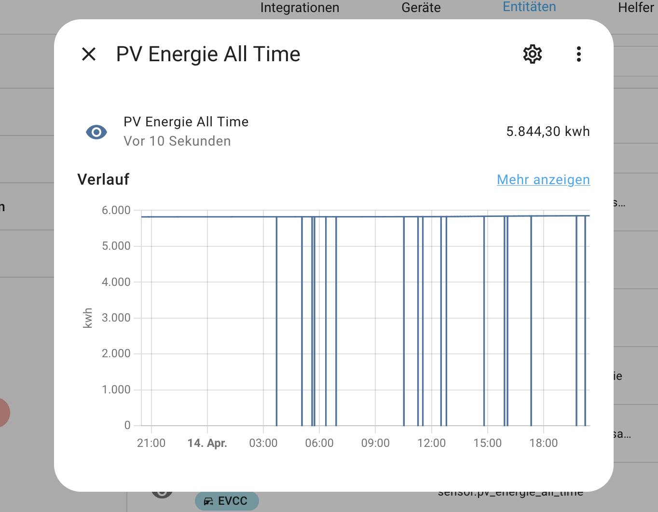Open the Entitäten tab
658x512 pixels.
coord(529,7)
